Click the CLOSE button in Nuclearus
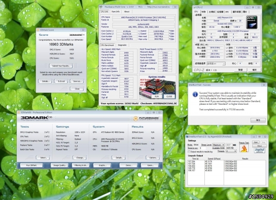Image resolution: width=276 pixels, height=200 pixels. click(x=169, y=97)
